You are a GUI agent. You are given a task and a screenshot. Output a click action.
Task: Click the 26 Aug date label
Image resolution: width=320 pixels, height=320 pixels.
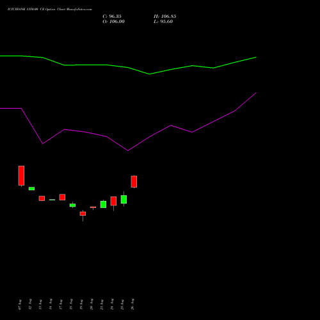tap(132, 305)
